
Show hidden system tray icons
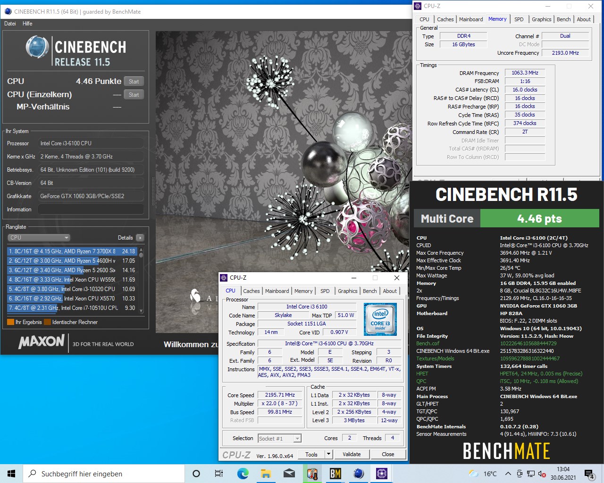tap(508, 474)
